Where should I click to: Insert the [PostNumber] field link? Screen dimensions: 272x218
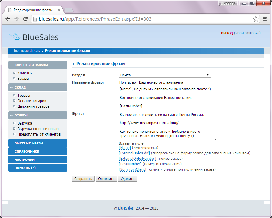pyautogui.click(x=130, y=164)
